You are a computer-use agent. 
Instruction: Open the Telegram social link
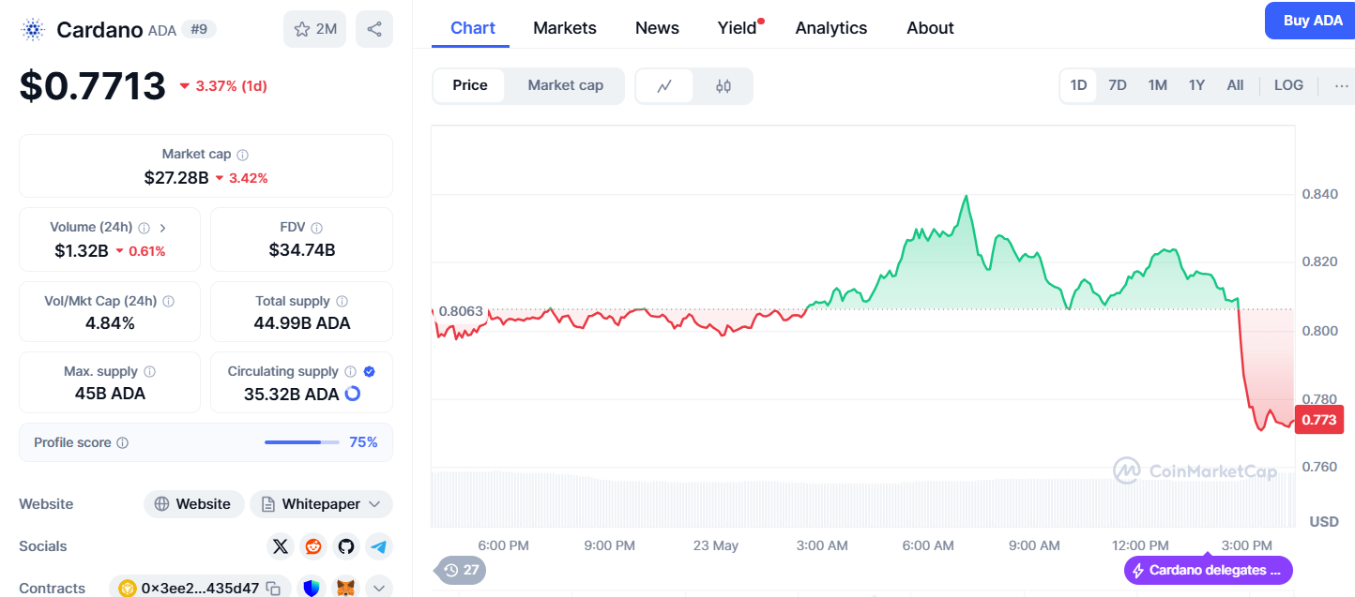(379, 546)
